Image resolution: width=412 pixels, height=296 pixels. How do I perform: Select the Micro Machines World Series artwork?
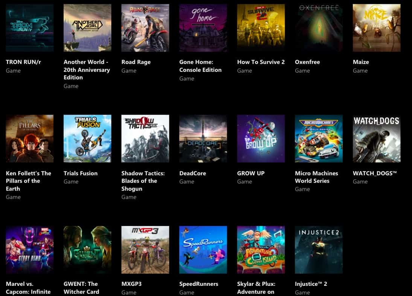(319, 138)
